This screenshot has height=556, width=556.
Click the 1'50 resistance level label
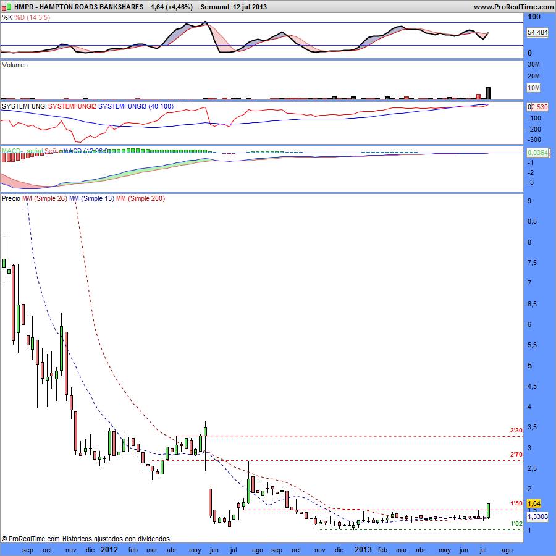[x=516, y=503]
